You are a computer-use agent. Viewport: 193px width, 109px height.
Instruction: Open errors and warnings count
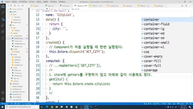point(17,104)
